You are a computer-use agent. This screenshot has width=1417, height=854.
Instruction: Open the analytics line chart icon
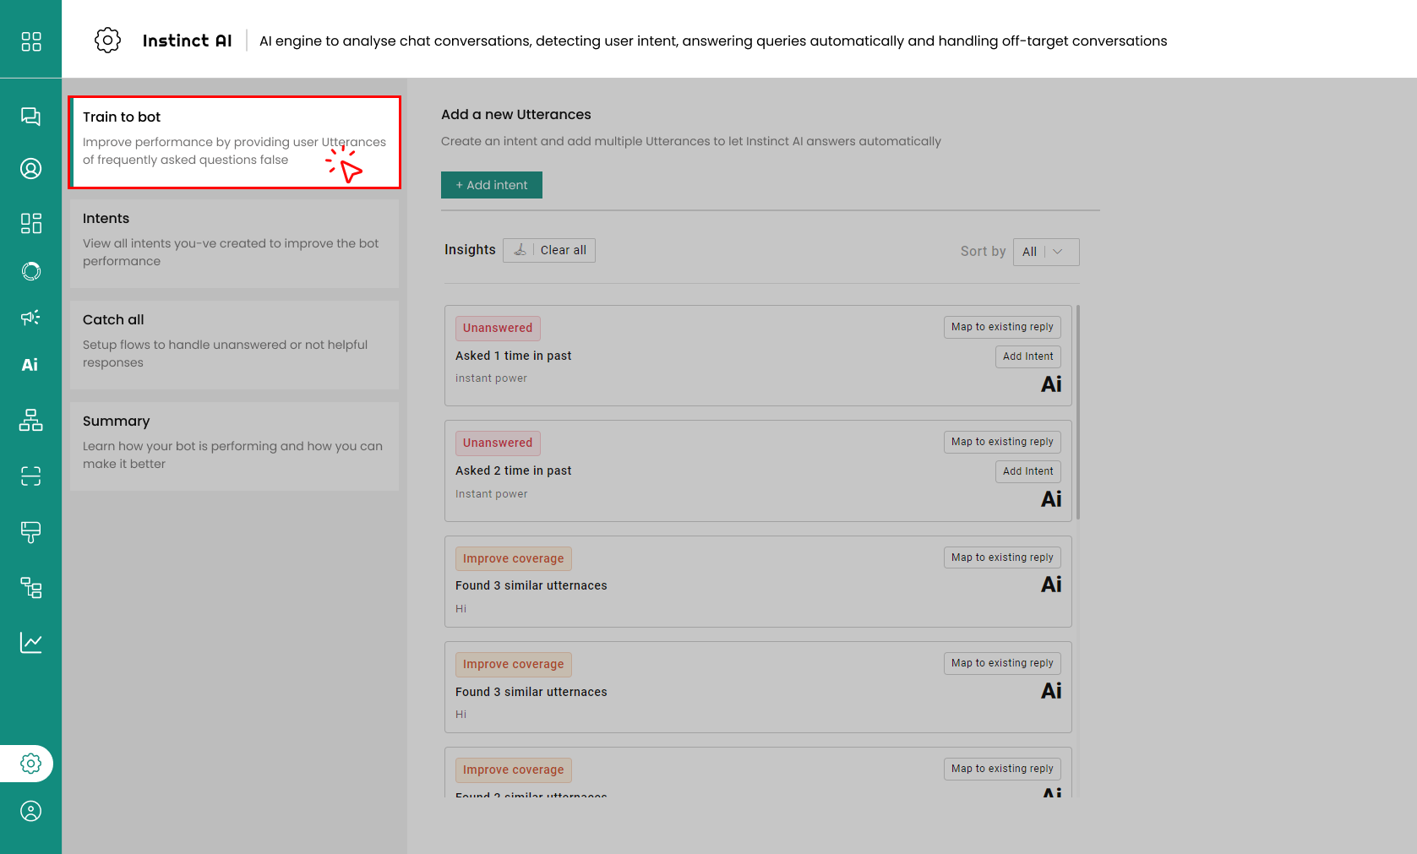[30, 643]
